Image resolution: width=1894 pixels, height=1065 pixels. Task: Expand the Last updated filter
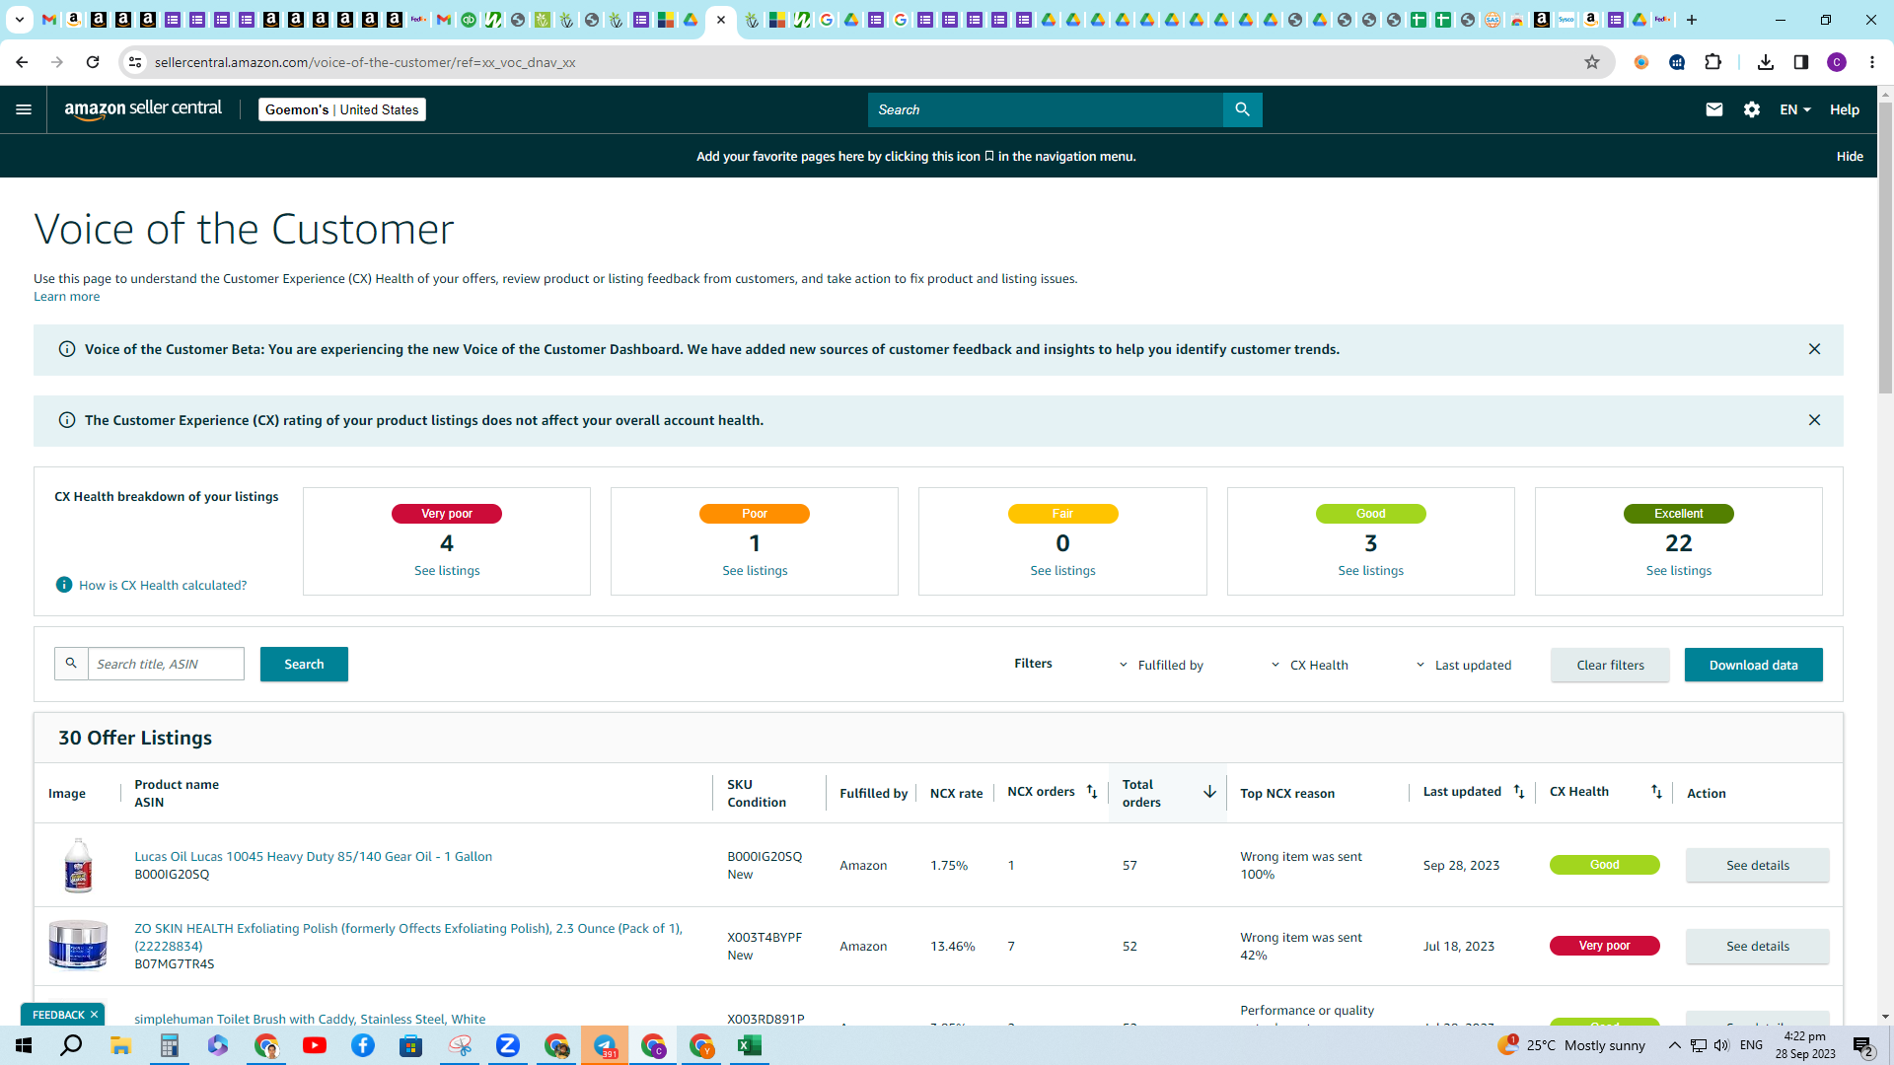pyautogui.click(x=1463, y=666)
